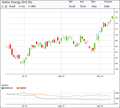Click the Bid column header
This screenshot has height=108, width=120.
(x=70, y=2)
